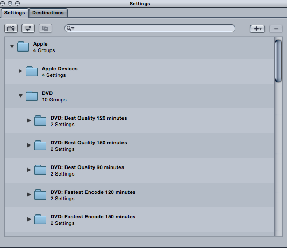
Task: Click the '10 Groups' count under DVD
Action: coord(54,100)
